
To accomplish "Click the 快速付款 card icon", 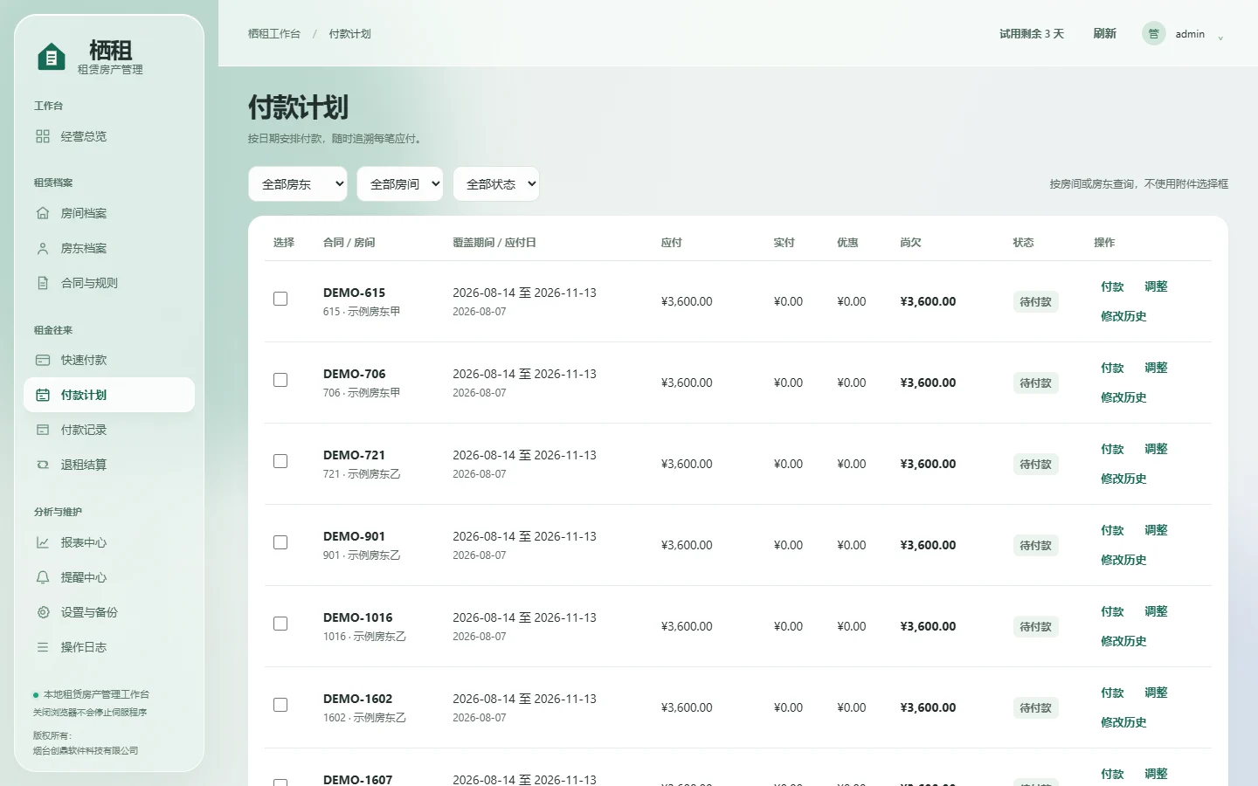I will tap(43, 360).
